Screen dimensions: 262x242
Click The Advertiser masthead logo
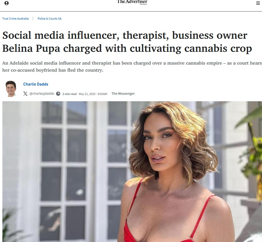(x=132, y=2)
